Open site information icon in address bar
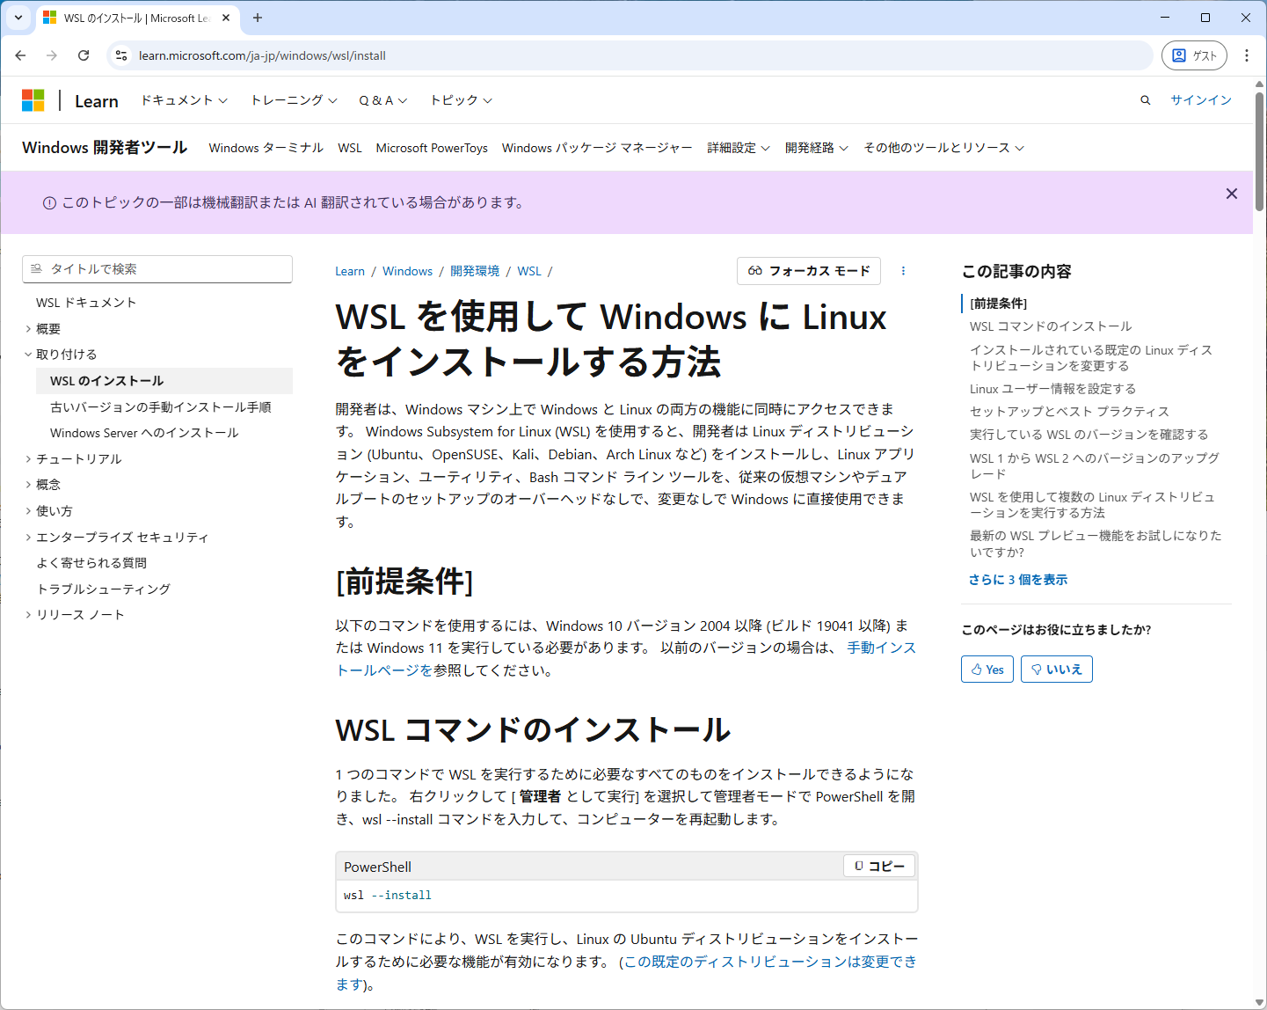The width and height of the screenshot is (1267, 1010). 121,55
